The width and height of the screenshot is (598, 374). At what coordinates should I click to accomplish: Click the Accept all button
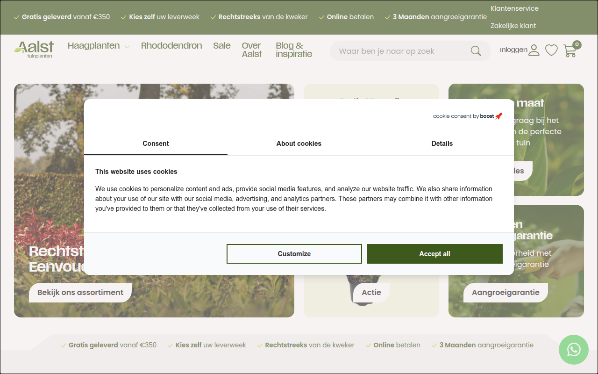point(434,254)
